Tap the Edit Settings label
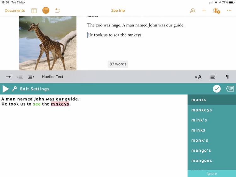This screenshot has height=177, width=236. 35,89
